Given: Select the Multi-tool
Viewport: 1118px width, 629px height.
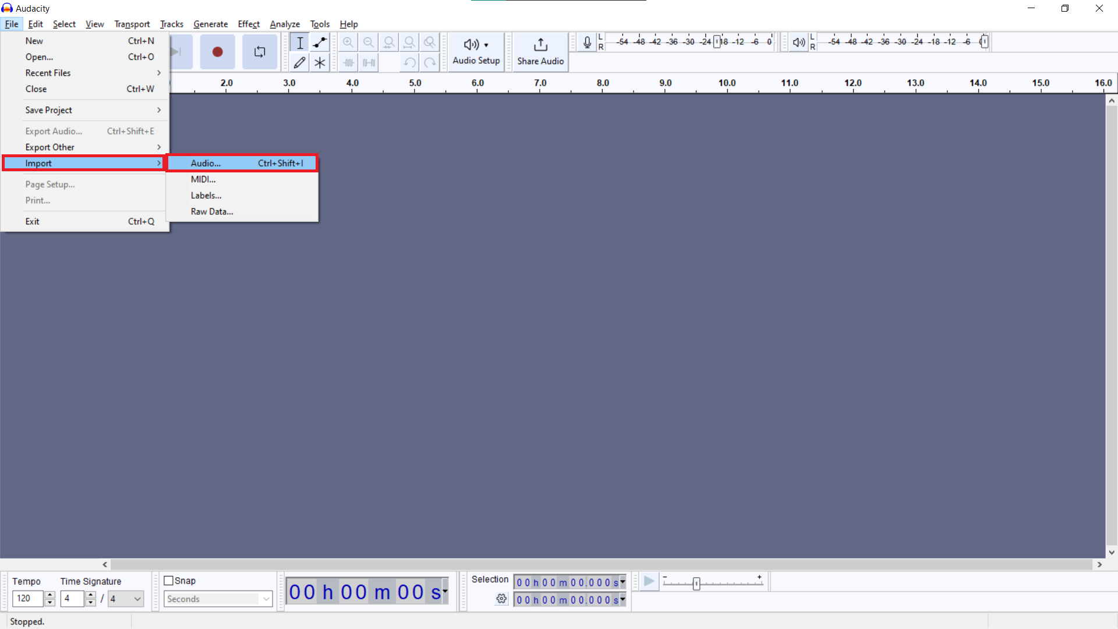Looking at the screenshot, I should [x=320, y=62].
